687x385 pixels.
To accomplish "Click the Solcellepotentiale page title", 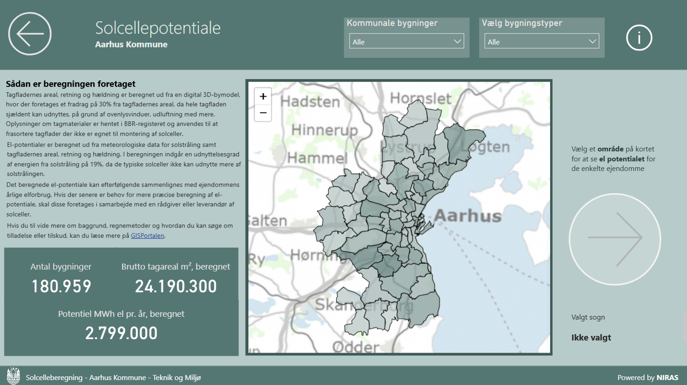I will pos(158,28).
